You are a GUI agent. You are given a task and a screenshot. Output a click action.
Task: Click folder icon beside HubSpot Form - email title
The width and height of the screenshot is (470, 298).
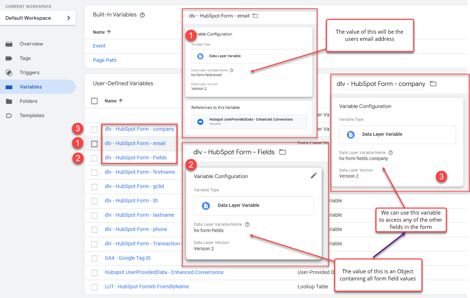[x=255, y=16]
